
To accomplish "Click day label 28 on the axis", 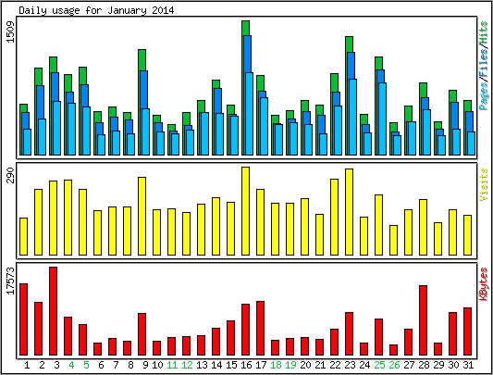I will [424, 365].
